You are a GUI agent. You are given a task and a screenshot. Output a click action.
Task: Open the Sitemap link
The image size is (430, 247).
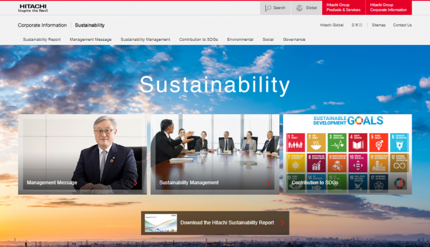[379, 25]
